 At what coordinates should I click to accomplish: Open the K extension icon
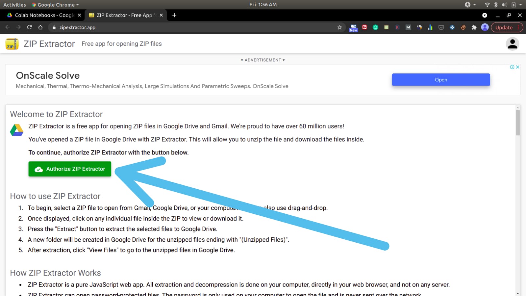pos(397,27)
